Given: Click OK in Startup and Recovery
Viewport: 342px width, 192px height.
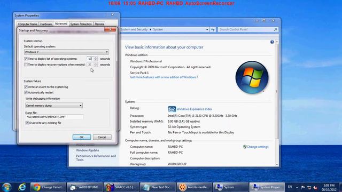Looking at the screenshot, I should pyautogui.click(x=82, y=137).
